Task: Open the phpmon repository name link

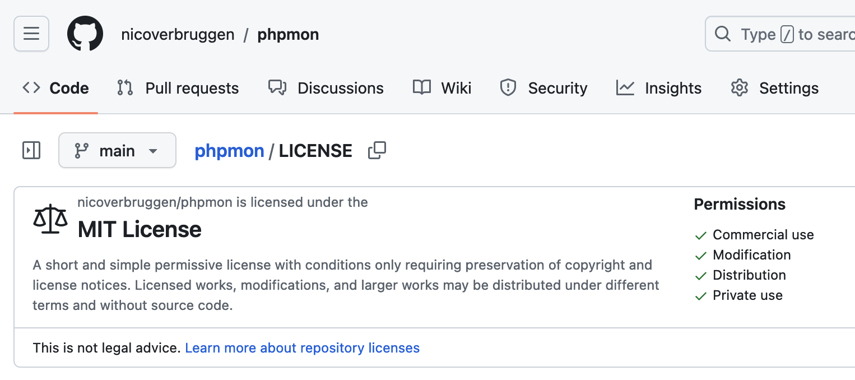Action: pyautogui.click(x=288, y=34)
